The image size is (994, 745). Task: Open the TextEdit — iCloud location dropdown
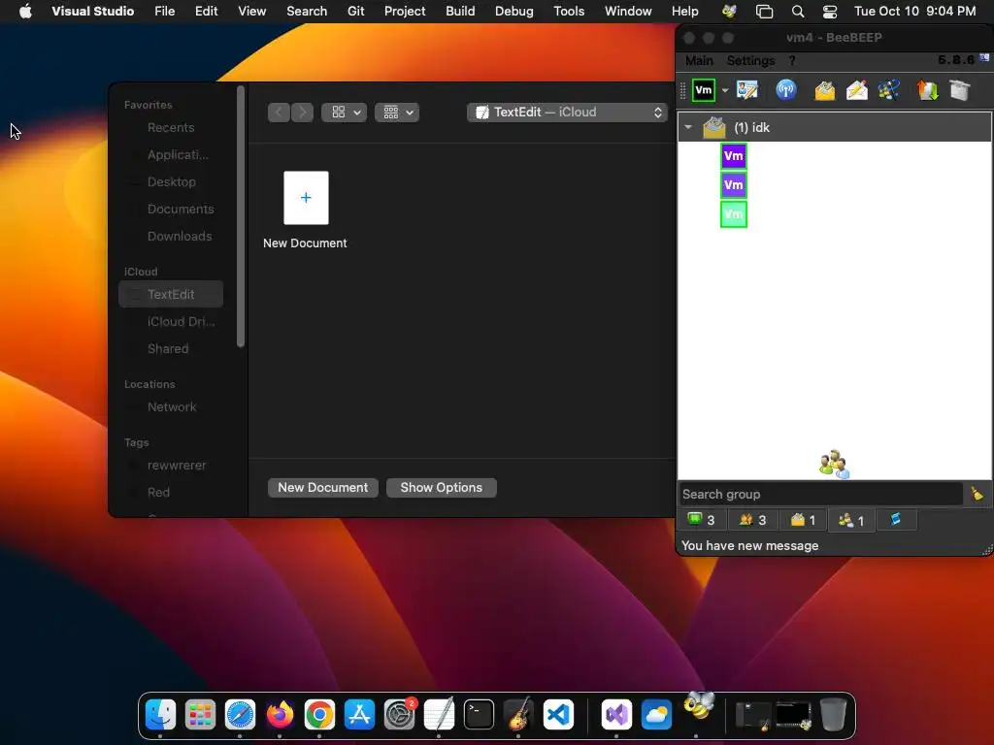(x=567, y=113)
